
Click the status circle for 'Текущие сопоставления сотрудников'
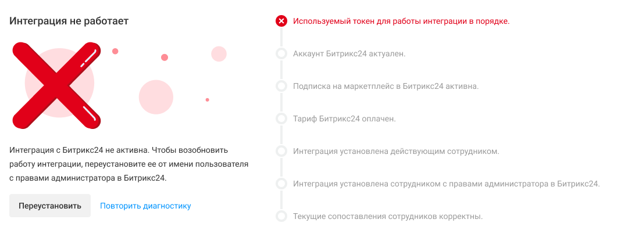(281, 217)
